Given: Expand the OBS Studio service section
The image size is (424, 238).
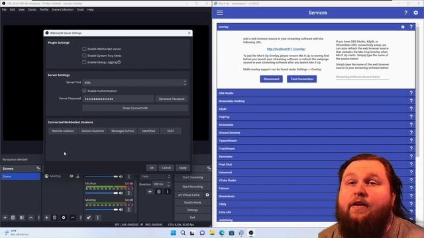Looking at the screenshot, I should tap(316, 93).
